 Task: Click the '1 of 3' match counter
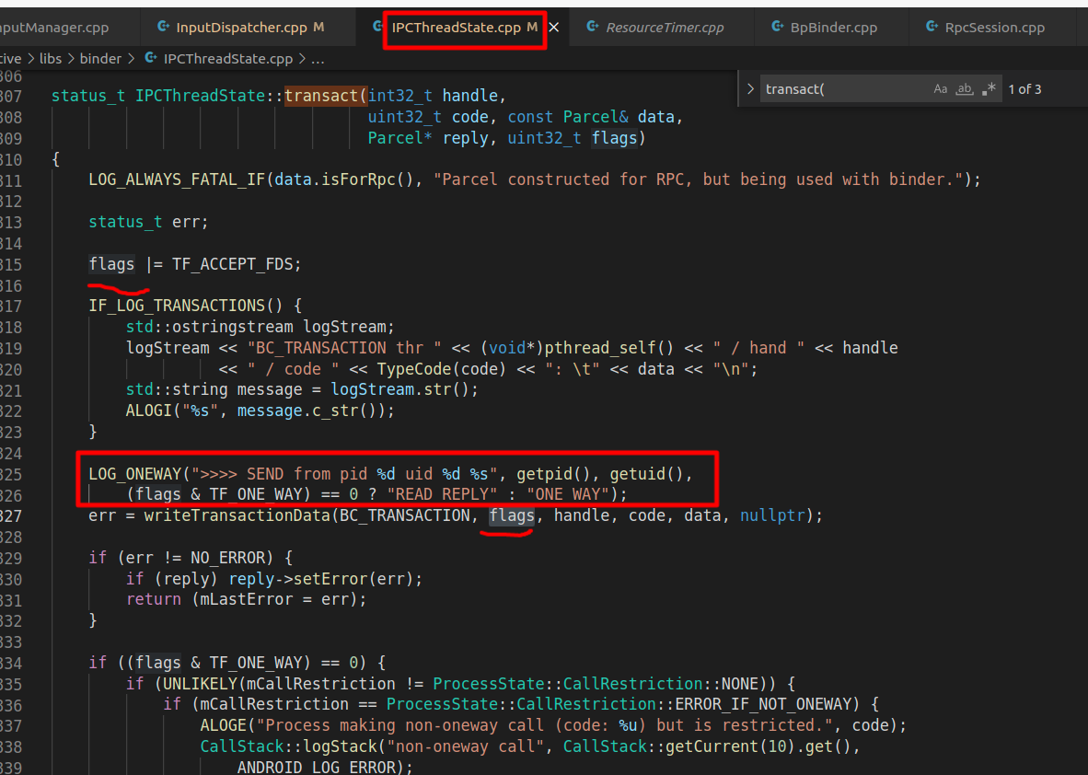pyautogui.click(x=1024, y=88)
